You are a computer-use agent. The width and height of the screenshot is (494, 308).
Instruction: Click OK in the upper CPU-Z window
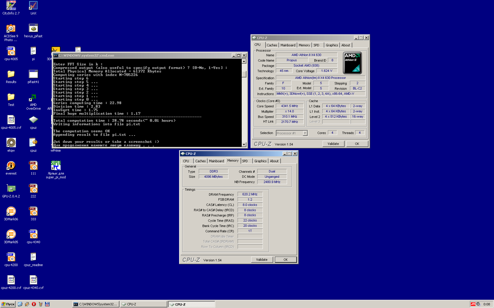pos(357,144)
